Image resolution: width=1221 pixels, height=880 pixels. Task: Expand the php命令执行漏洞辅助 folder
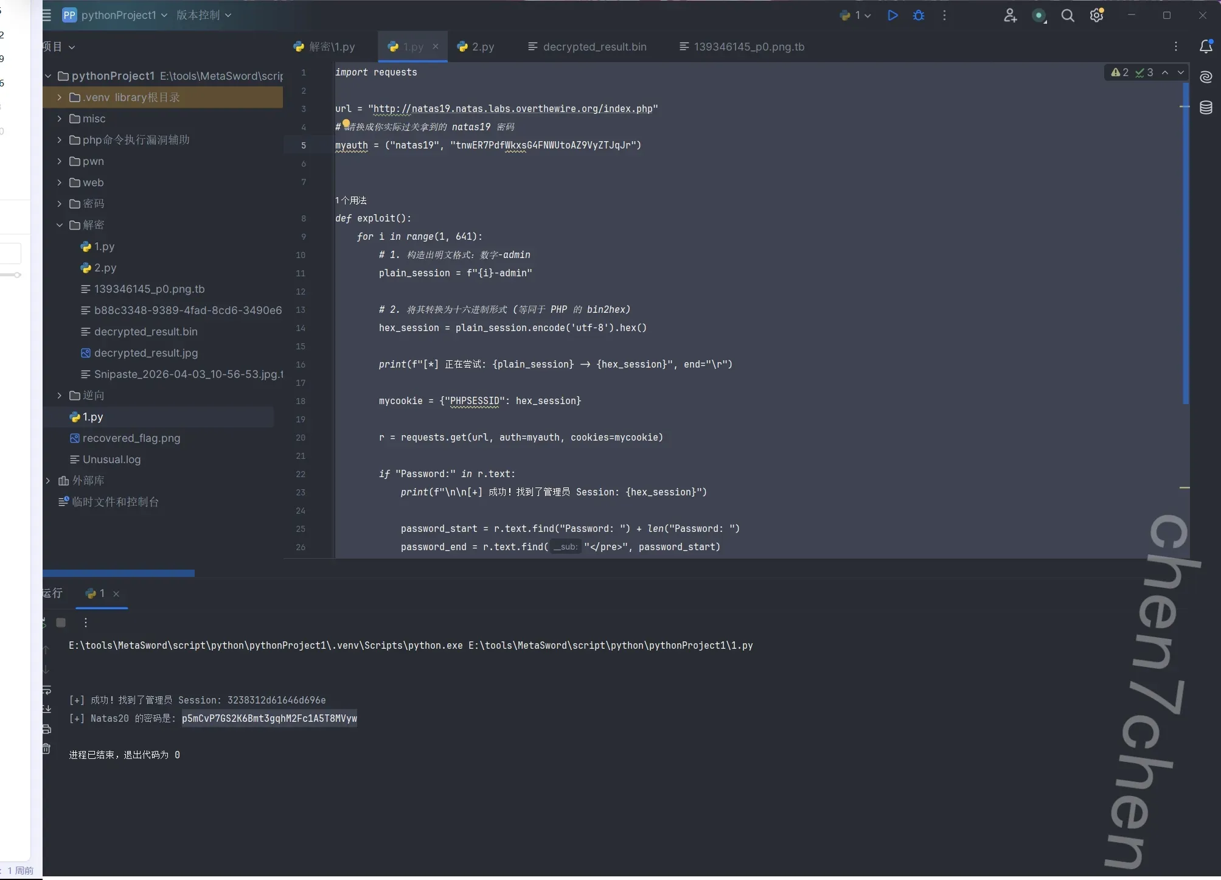pyautogui.click(x=60, y=140)
